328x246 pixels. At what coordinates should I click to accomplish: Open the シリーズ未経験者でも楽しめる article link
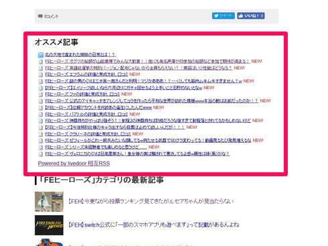coord(96,147)
